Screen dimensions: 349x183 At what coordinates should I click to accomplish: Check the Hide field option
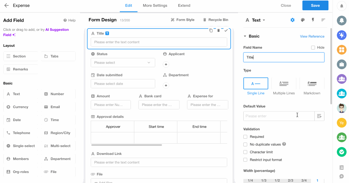(x=313, y=48)
